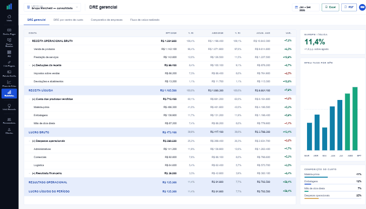Select the Prestação de serviços row
Image resolution: width=366 pixels, height=209 pixels.
(x=160, y=57)
